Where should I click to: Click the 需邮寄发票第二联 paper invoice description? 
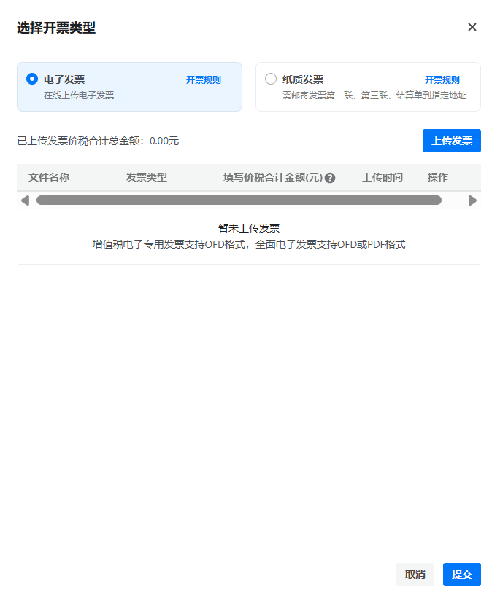pyautogui.click(x=374, y=96)
